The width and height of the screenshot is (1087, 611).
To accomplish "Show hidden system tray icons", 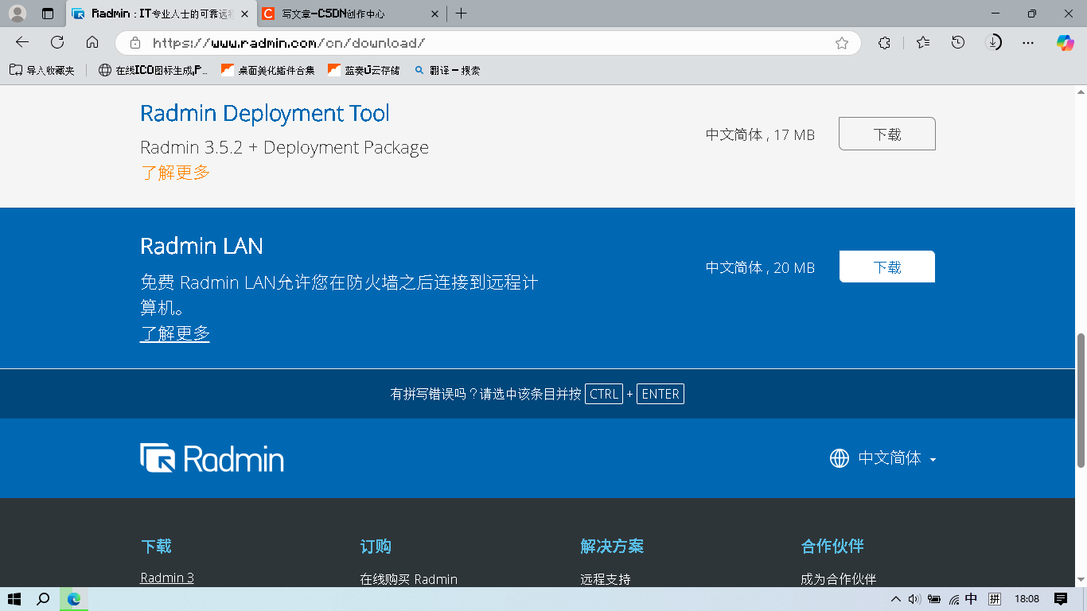I will [x=895, y=599].
